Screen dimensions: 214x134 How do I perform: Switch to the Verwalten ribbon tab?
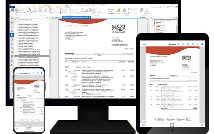click(x=67, y=7)
